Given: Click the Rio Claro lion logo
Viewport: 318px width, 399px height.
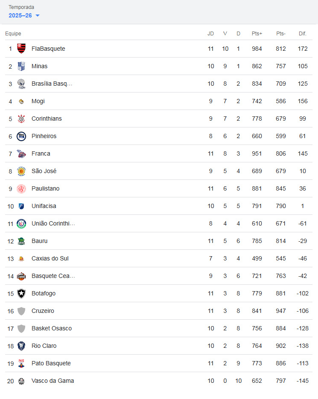Looking at the screenshot, I should coord(21,346).
